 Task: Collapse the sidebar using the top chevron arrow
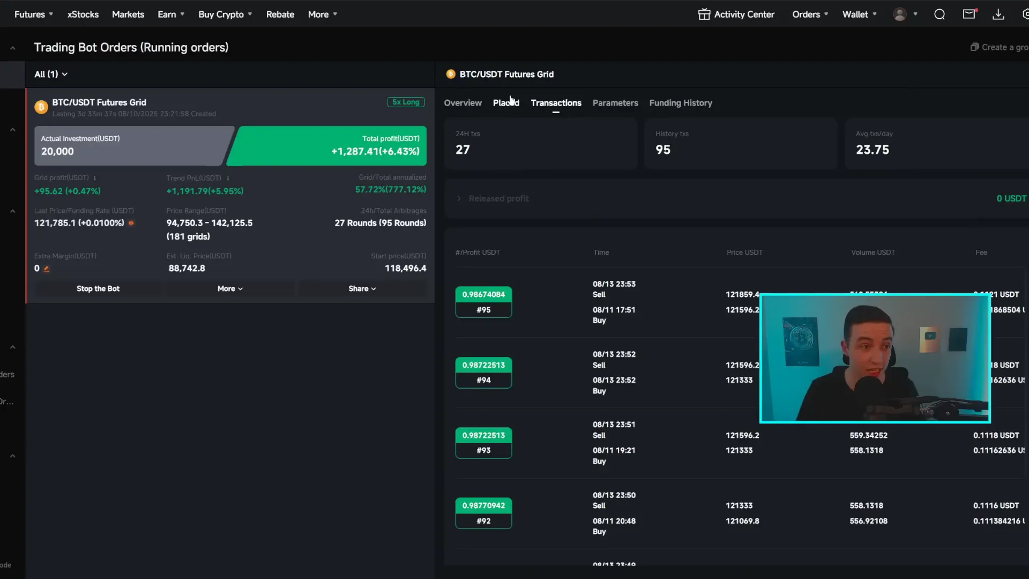tap(12, 48)
